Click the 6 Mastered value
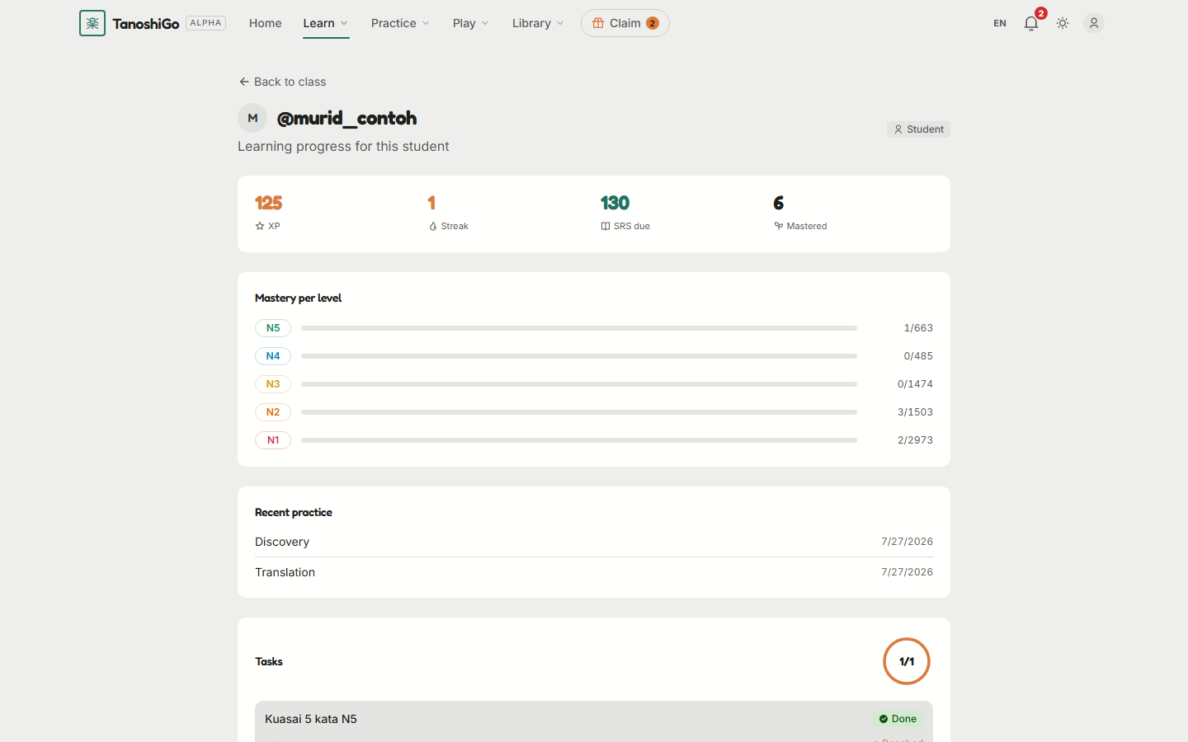The height and width of the screenshot is (742, 1188). [x=779, y=203]
